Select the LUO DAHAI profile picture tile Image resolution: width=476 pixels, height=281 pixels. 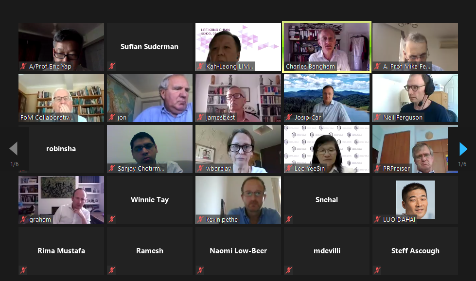(x=415, y=200)
